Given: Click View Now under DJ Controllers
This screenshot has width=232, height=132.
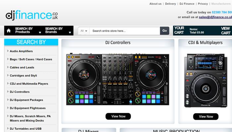Looking at the screenshot, I should point(118,116).
